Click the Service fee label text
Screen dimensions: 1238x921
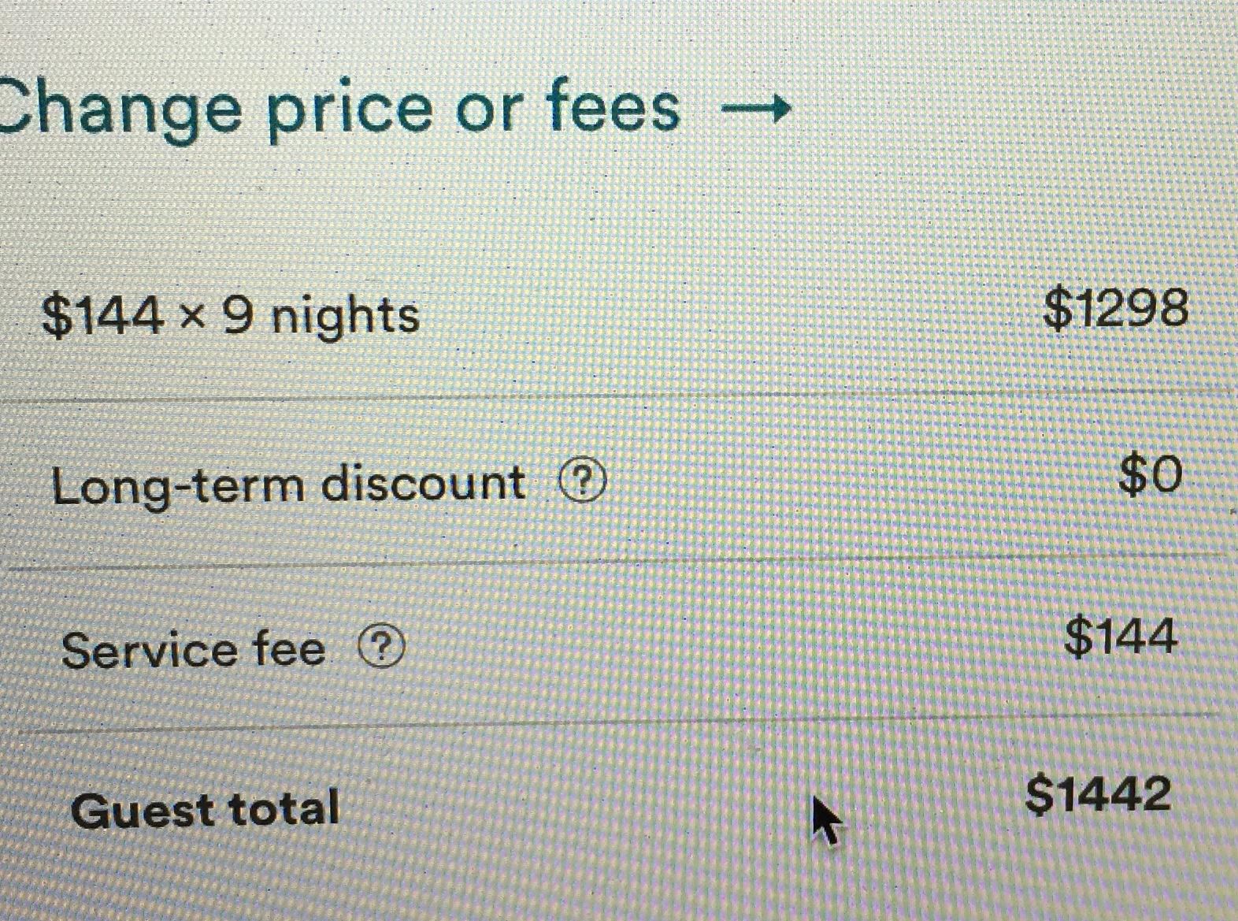193,650
